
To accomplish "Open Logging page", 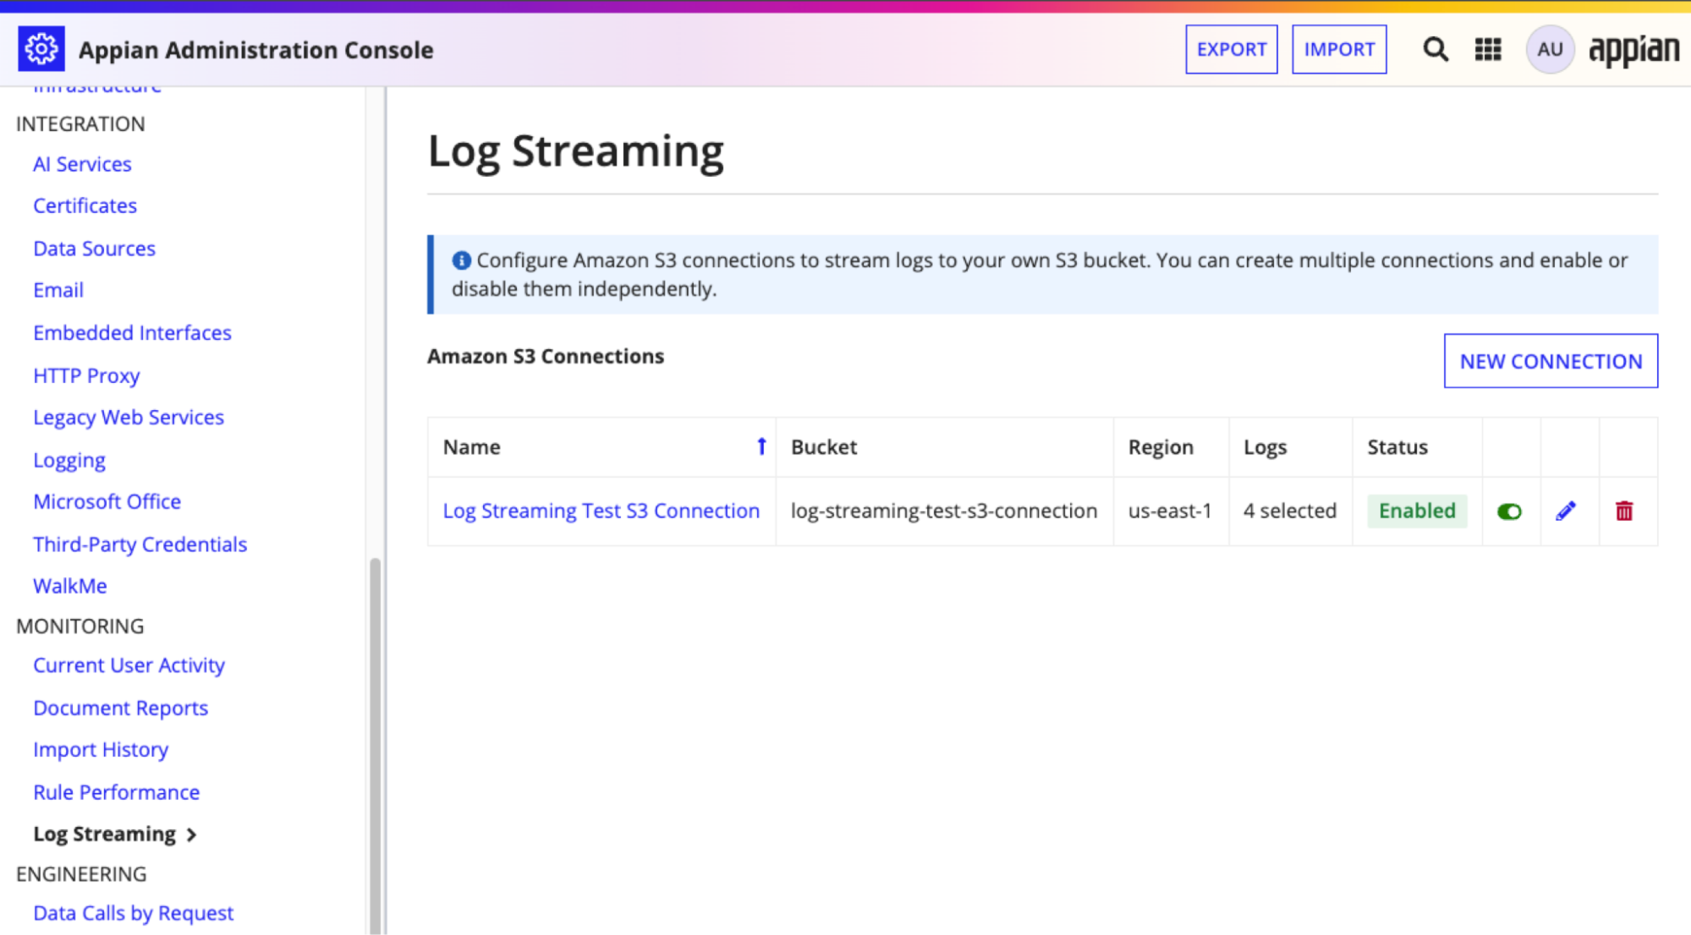I will [69, 460].
